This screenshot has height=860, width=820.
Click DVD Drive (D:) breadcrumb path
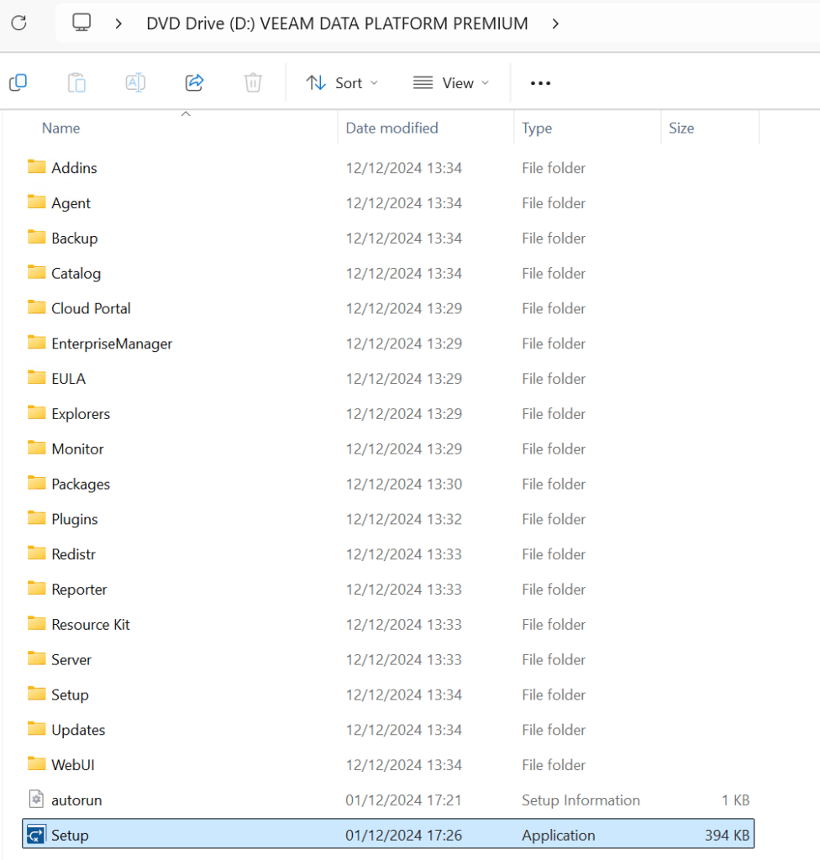(337, 24)
